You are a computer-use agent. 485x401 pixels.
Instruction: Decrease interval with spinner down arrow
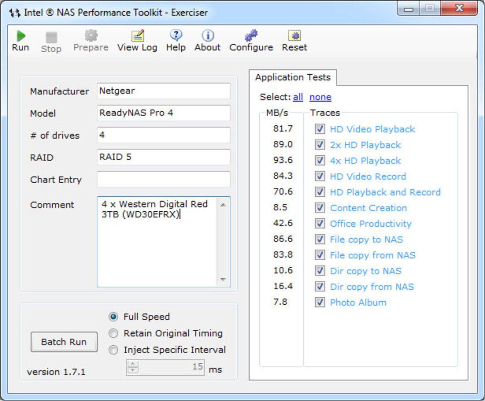pyautogui.click(x=133, y=370)
